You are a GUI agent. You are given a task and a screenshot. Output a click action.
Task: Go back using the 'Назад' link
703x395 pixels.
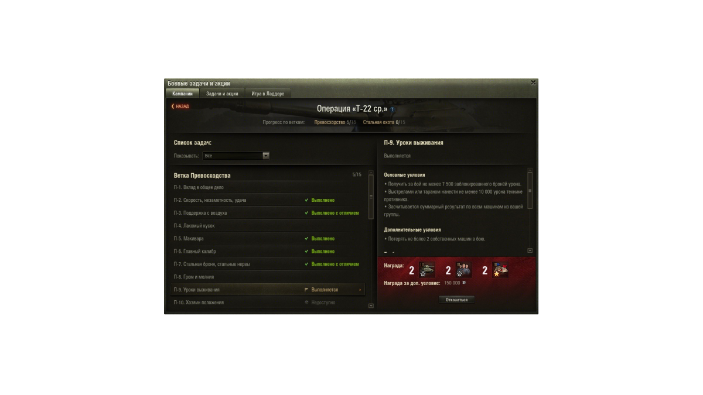[x=180, y=107]
